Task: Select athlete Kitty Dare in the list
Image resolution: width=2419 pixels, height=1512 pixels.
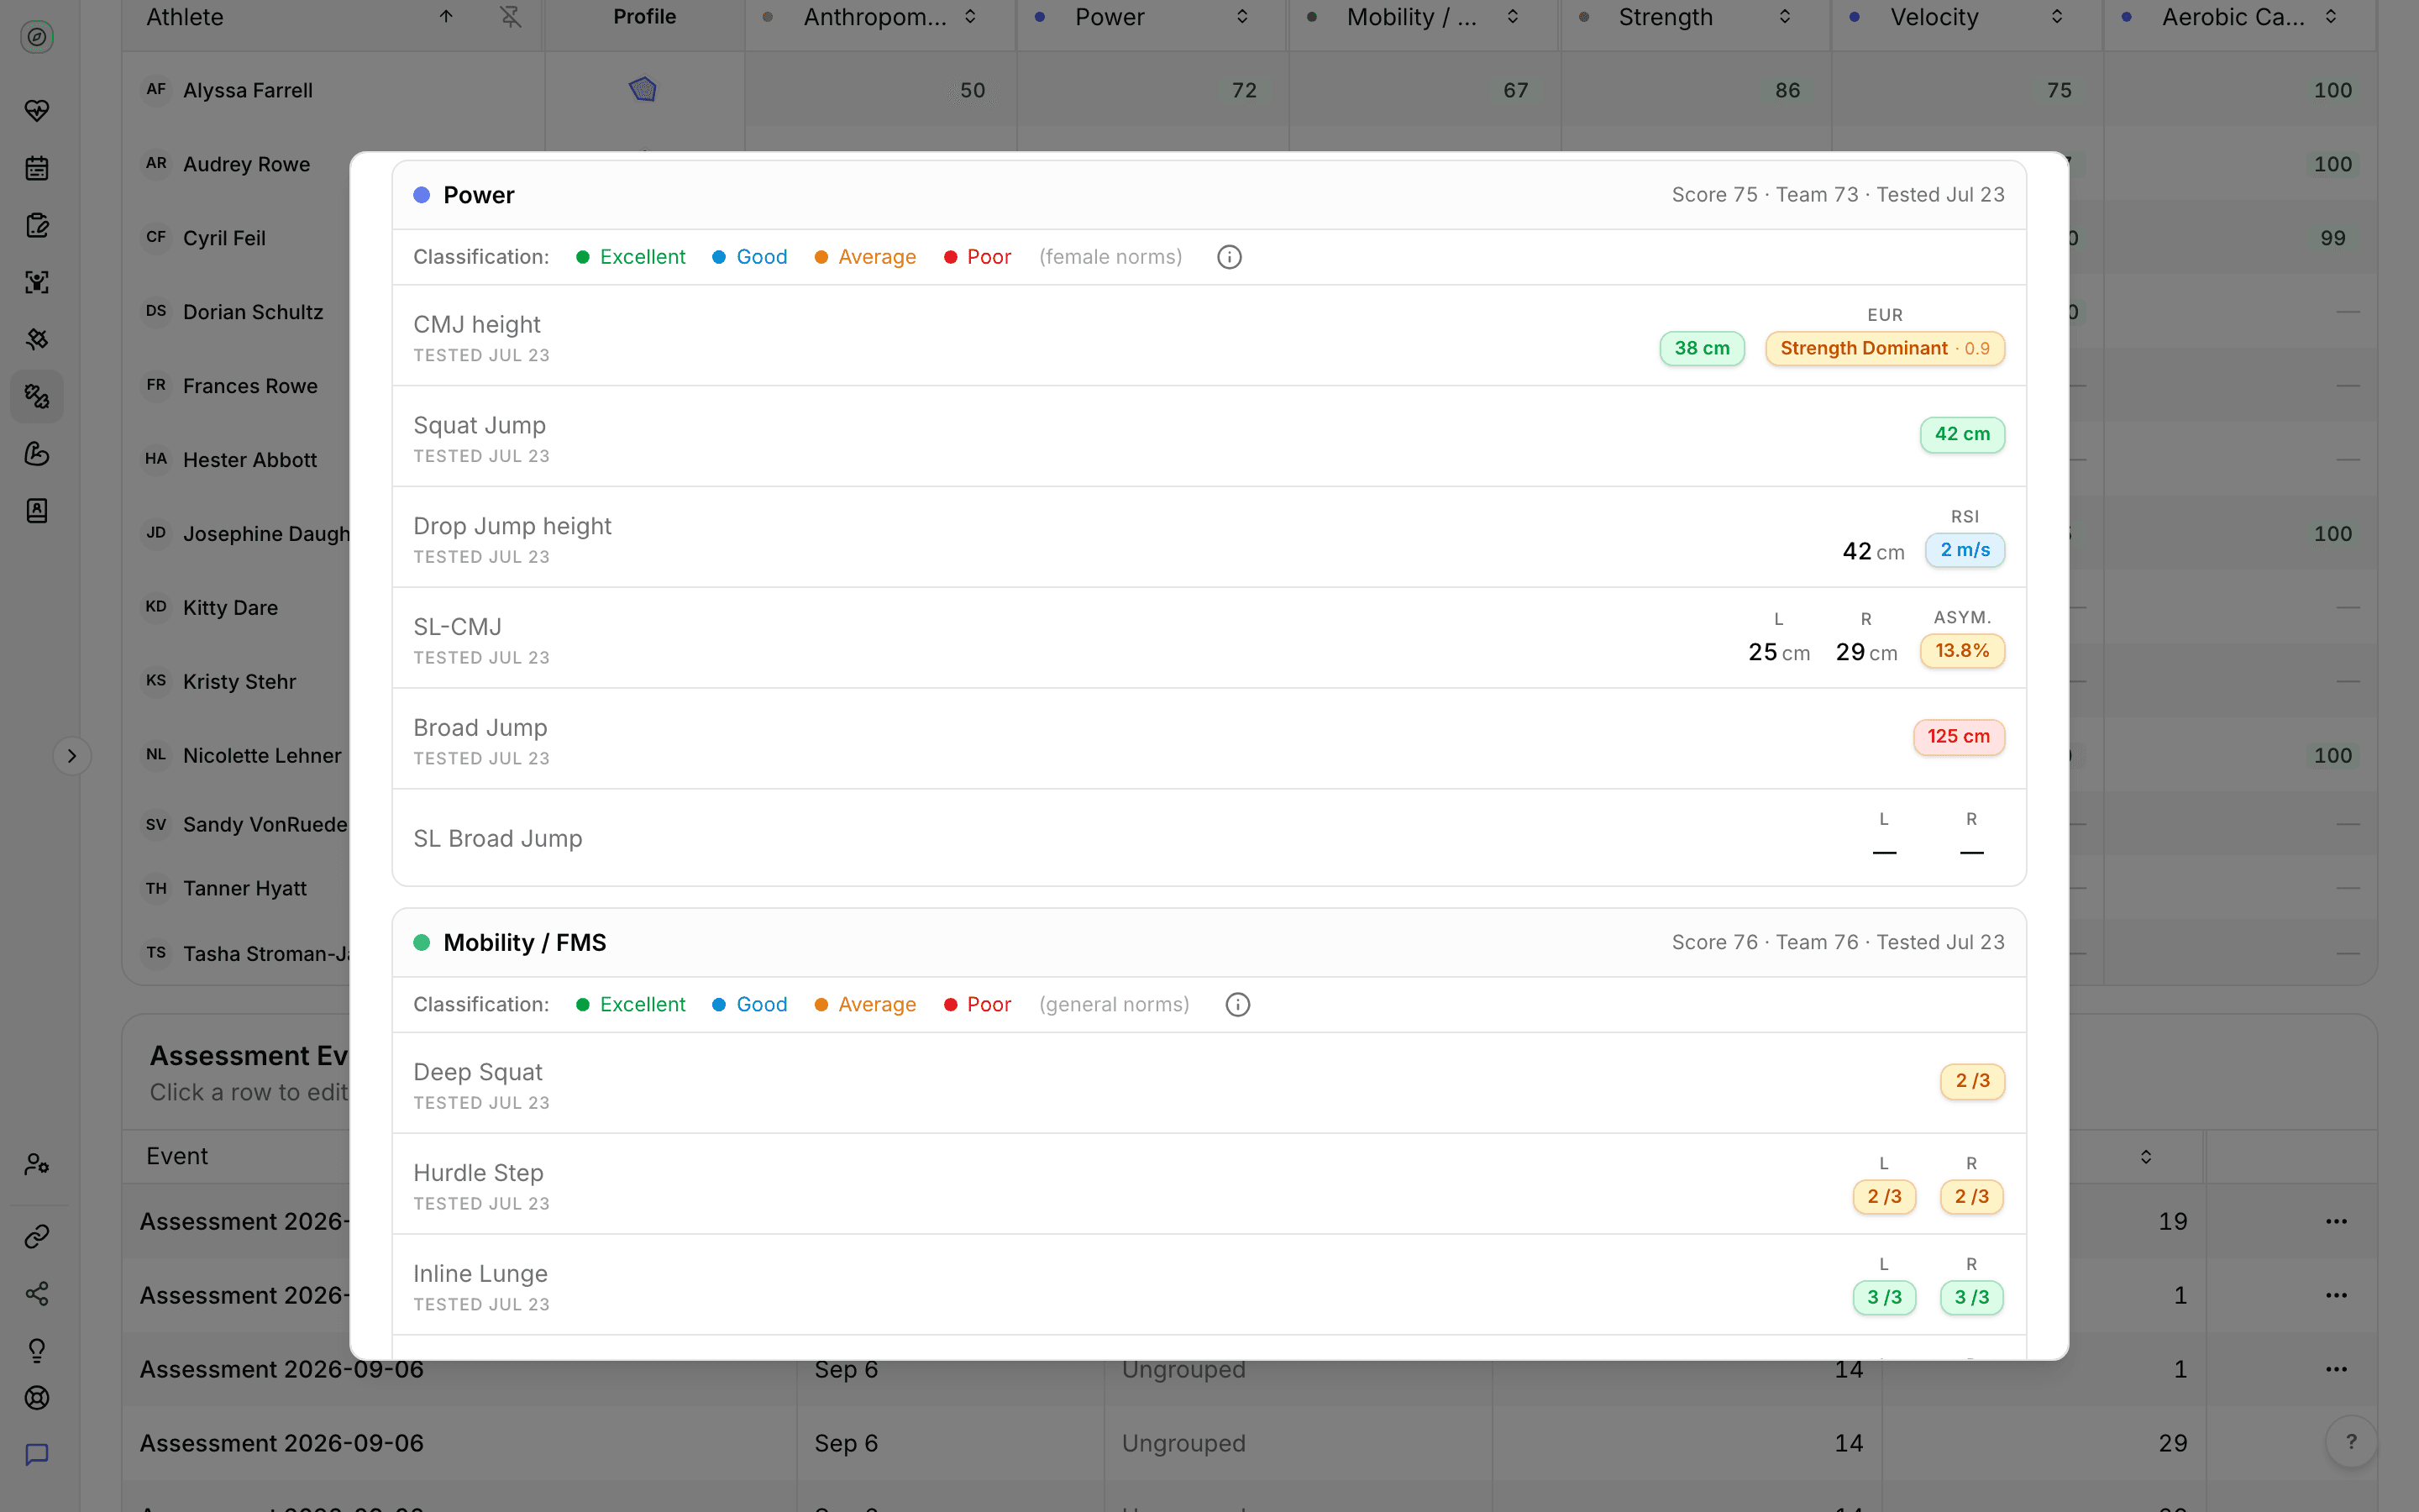Action: (x=230, y=608)
